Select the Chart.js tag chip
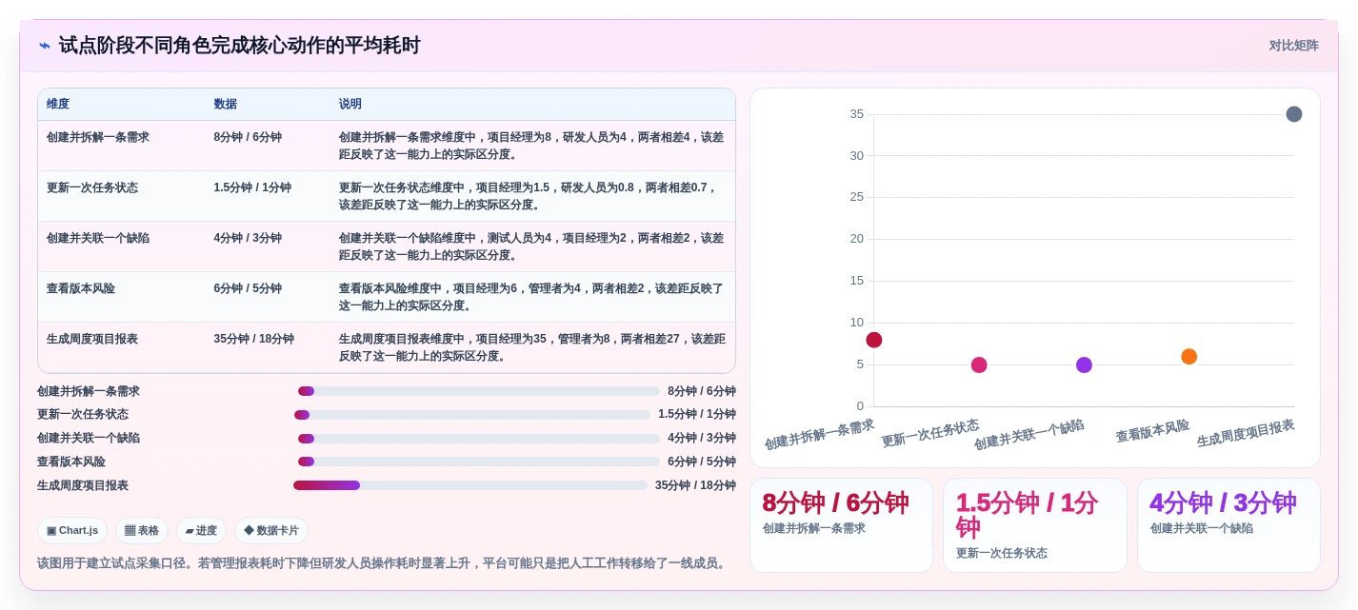 click(72, 531)
